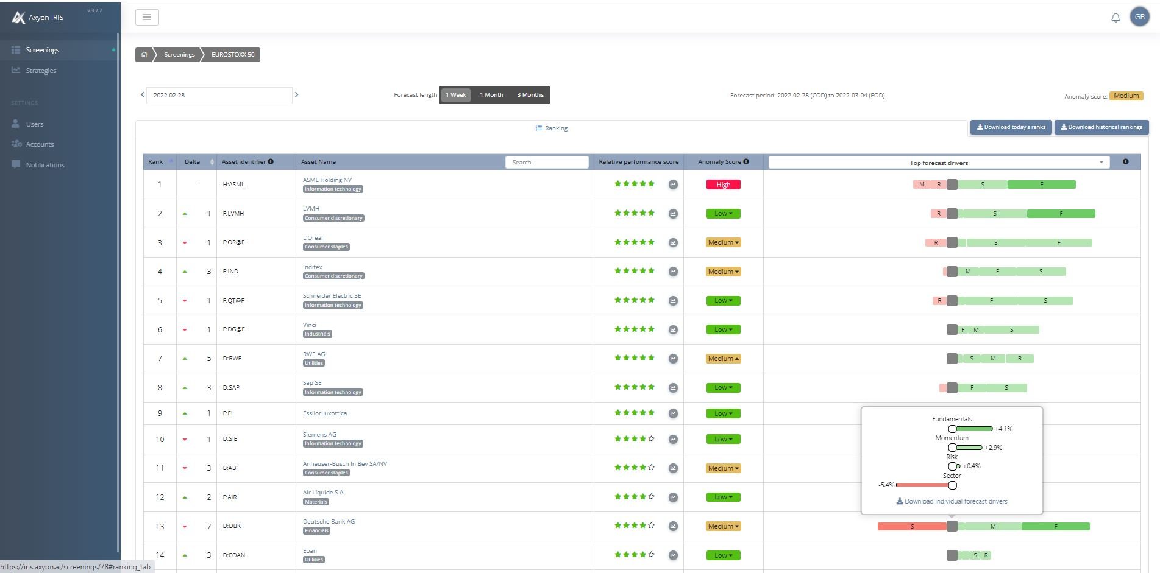1160x573 pixels.
Task: Click the High anomaly badge for ASML
Action: click(x=724, y=185)
